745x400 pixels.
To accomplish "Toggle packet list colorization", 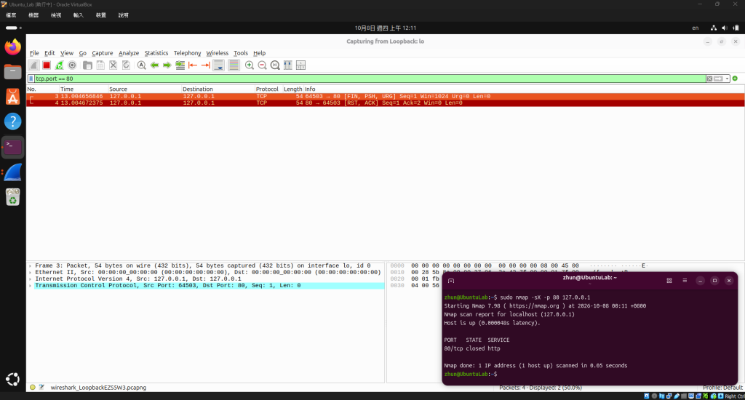I will click(234, 65).
